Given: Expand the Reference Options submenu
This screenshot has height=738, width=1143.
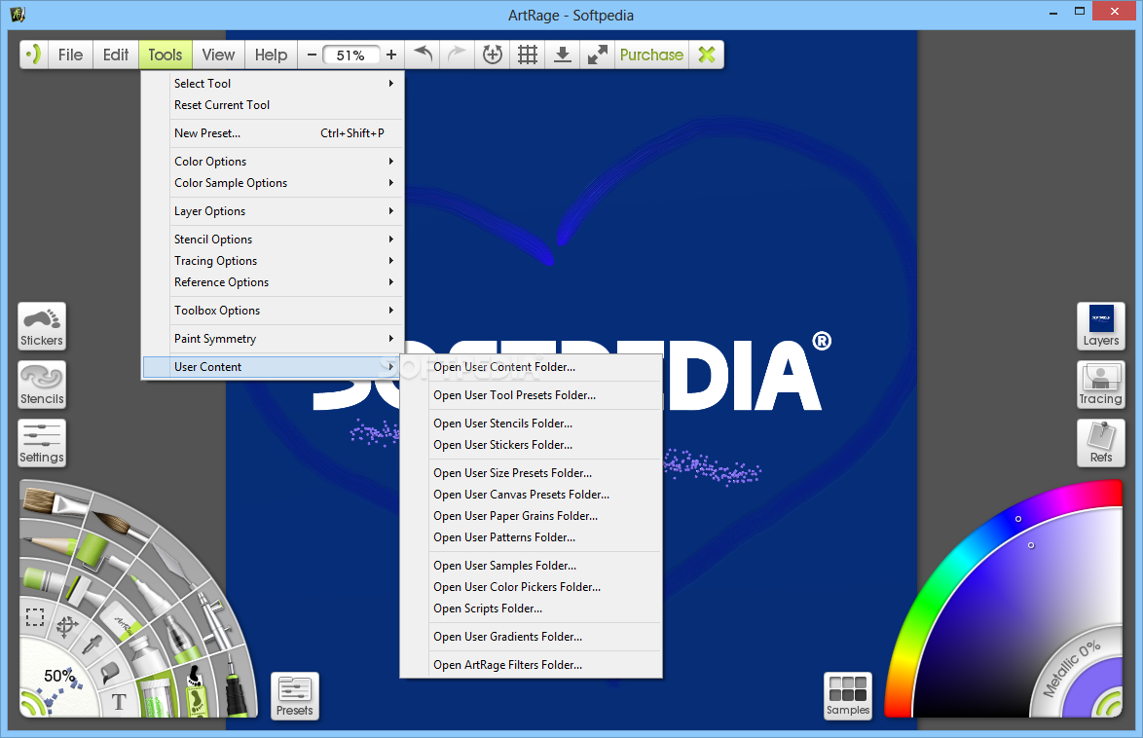Looking at the screenshot, I should pyautogui.click(x=273, y=282).
